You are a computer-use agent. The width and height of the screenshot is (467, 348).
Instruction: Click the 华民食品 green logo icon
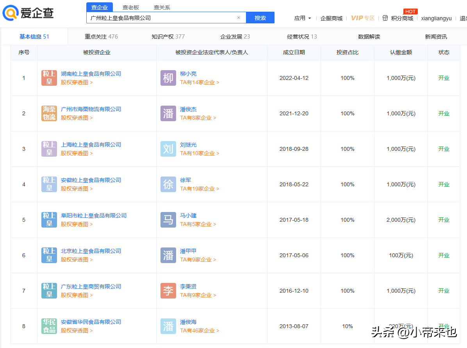coord(49,326)
